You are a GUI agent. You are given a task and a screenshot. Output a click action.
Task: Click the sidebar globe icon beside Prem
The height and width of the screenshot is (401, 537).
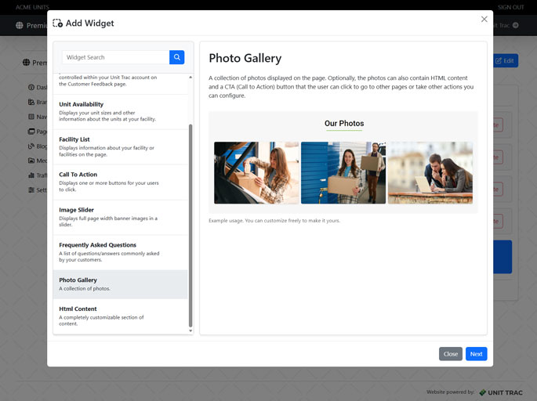27,63
